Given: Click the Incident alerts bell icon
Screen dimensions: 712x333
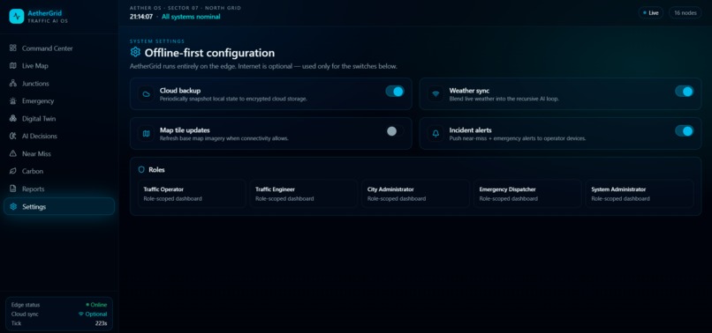Looking at the screenshot, I should [x=436, y=134].
